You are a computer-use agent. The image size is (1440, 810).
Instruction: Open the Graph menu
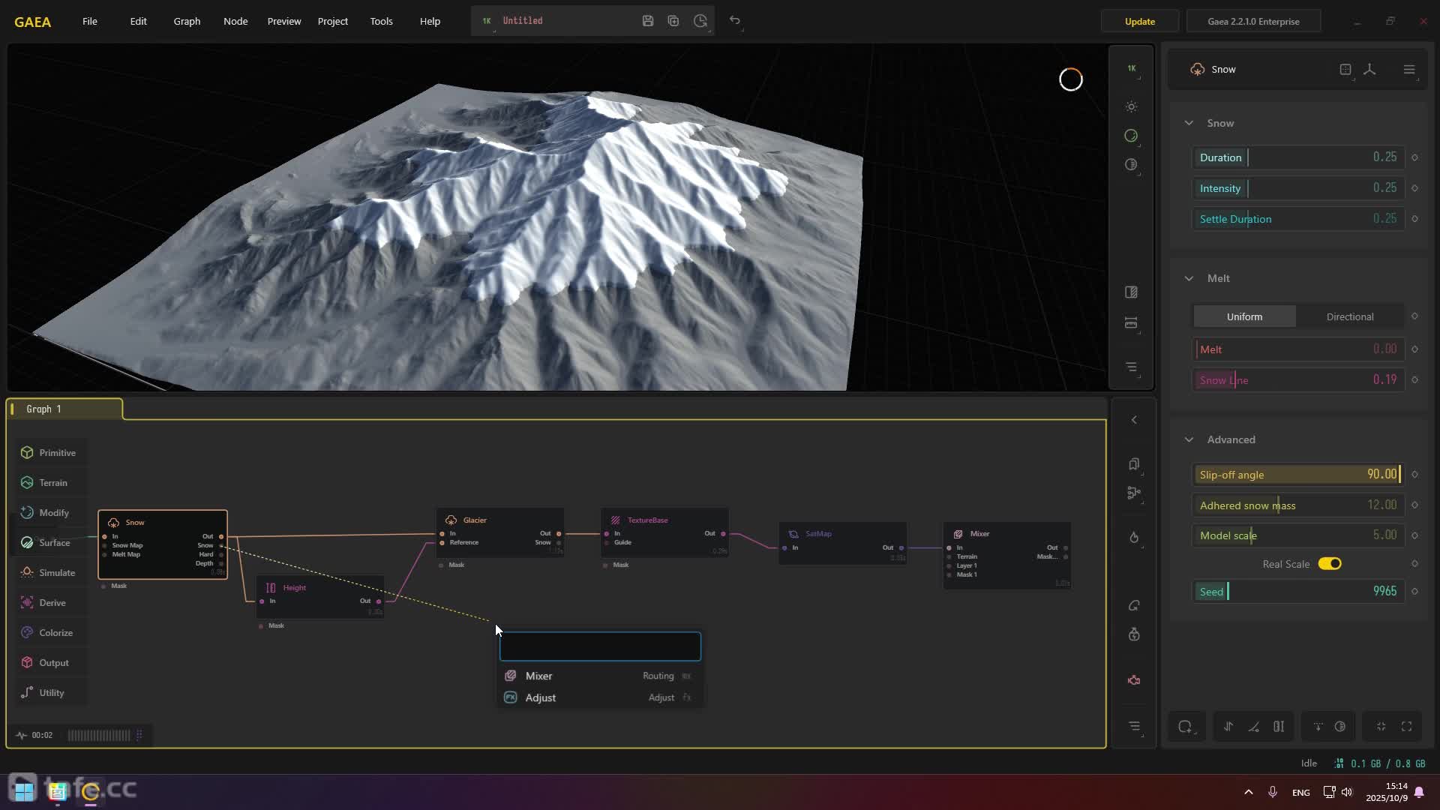pyautogui.click(x=187, y=21)
